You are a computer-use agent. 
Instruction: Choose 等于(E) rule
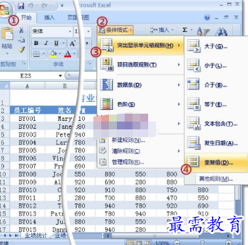(216, 105)
